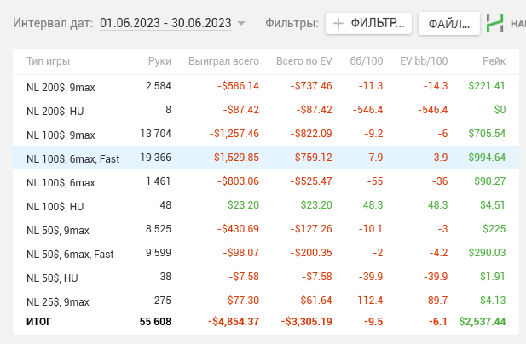Sort by the Тип игры column header

[x=48, y=61]
